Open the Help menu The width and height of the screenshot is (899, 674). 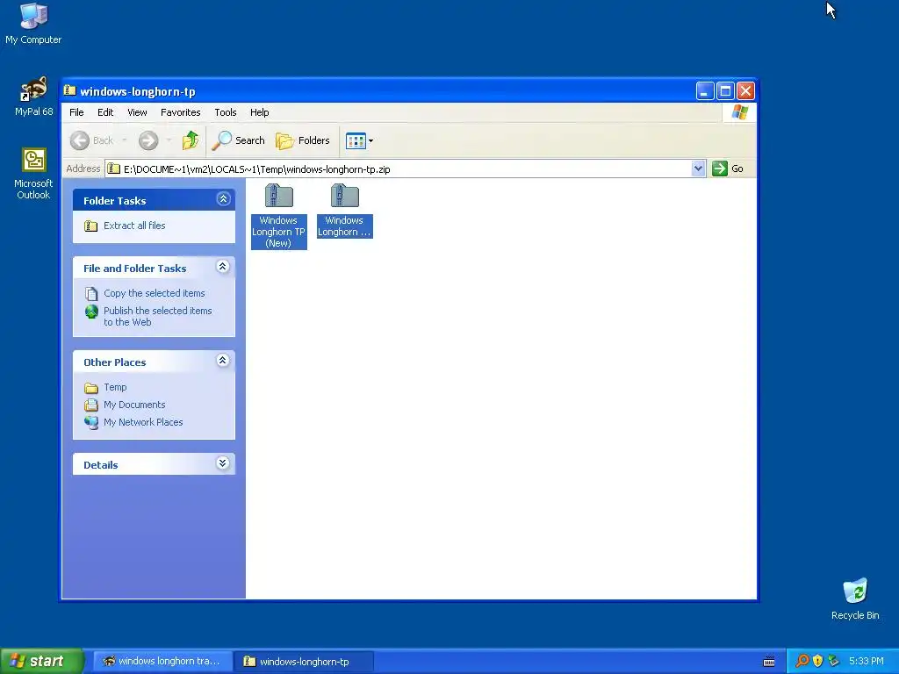pos(259,112)
